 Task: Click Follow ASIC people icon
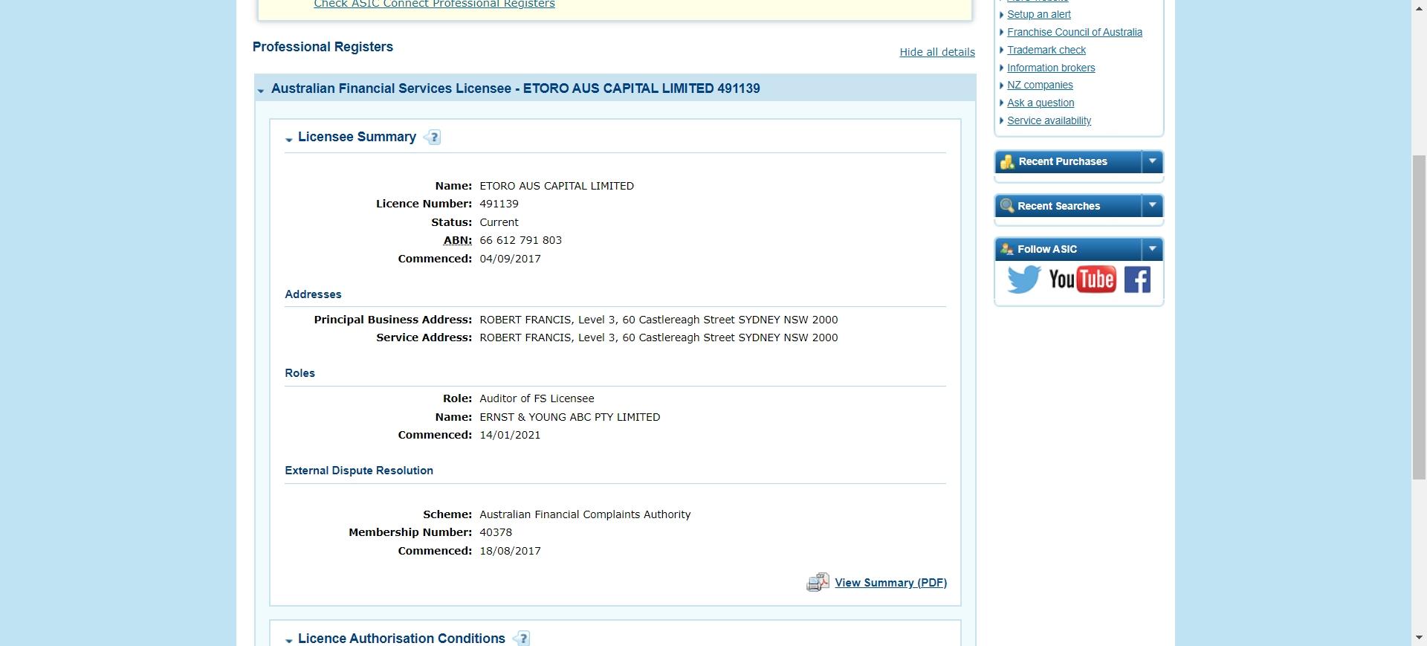point(1007,249)
